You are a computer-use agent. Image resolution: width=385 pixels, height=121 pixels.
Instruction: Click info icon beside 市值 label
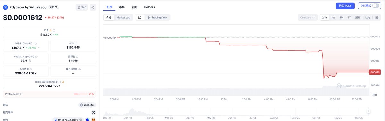54,30
